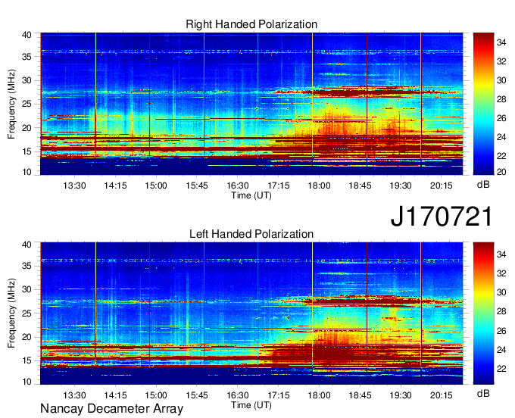The width and height of the screenshot is (515, 418).
Task: Click the Left Handed plot's color bar
Action: [x=483, y=313]
